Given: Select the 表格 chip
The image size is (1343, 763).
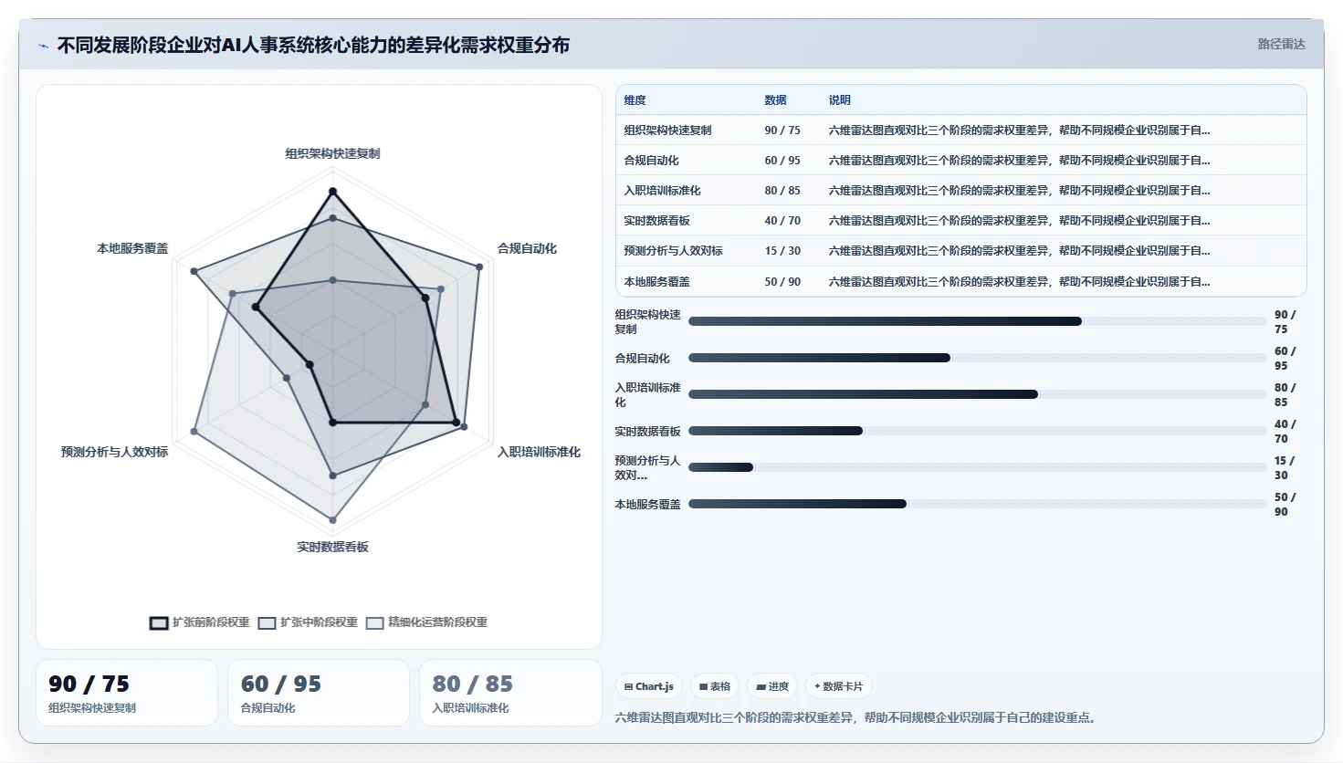Looking at the screenshot, I should tap(715, 686).
